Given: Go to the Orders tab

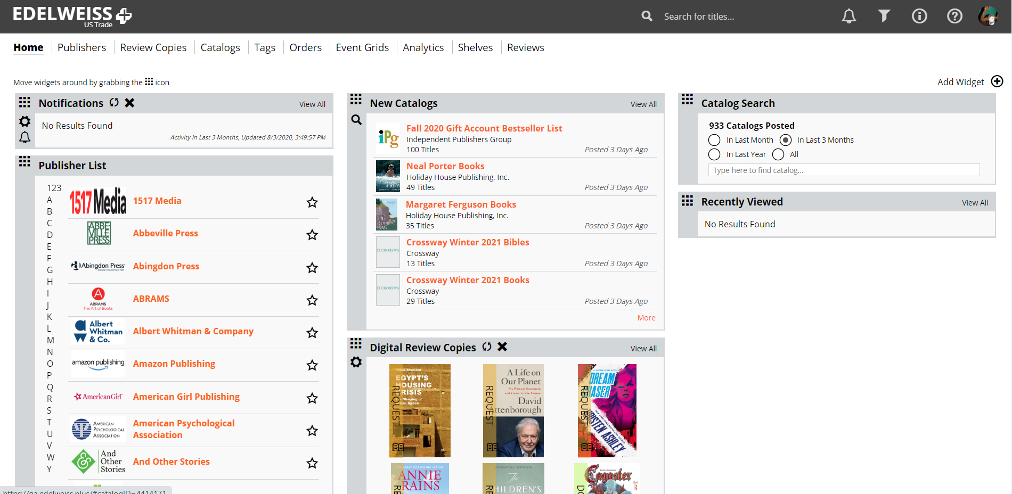Looking at the screenshot, I should (306, 47).
